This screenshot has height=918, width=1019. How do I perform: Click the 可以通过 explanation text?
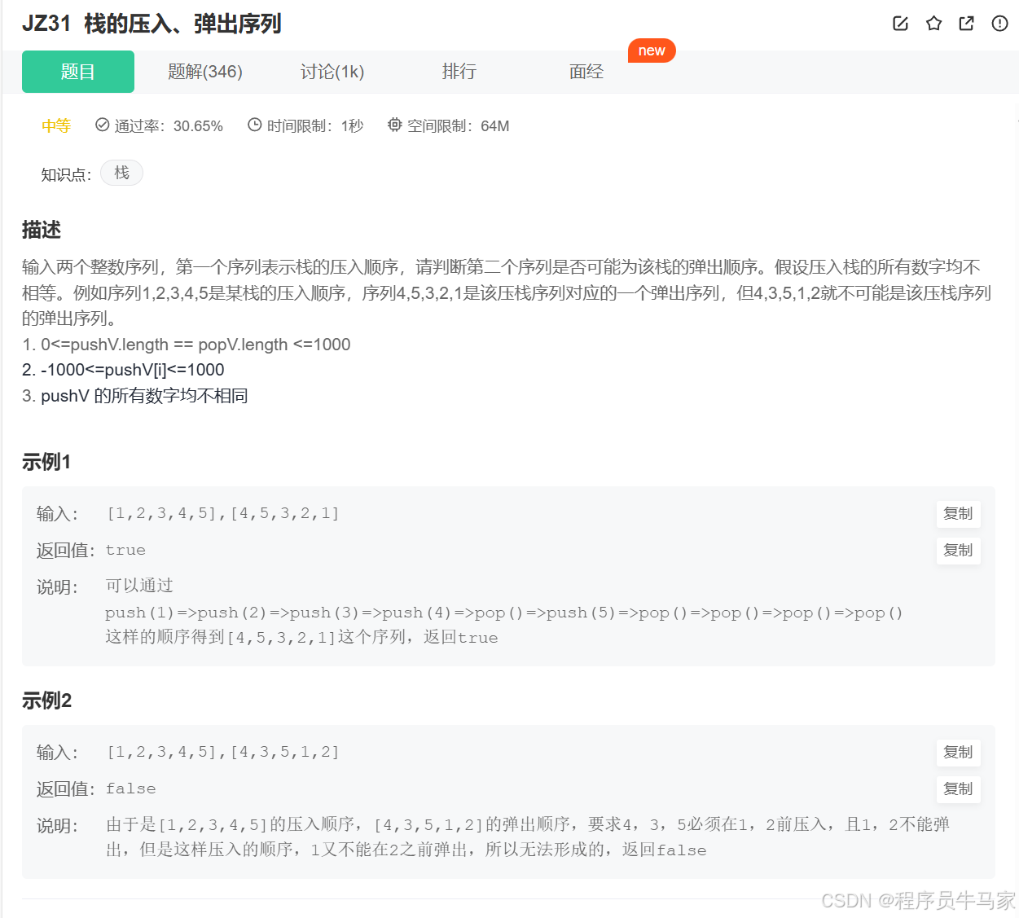click(x=139, y=586)
